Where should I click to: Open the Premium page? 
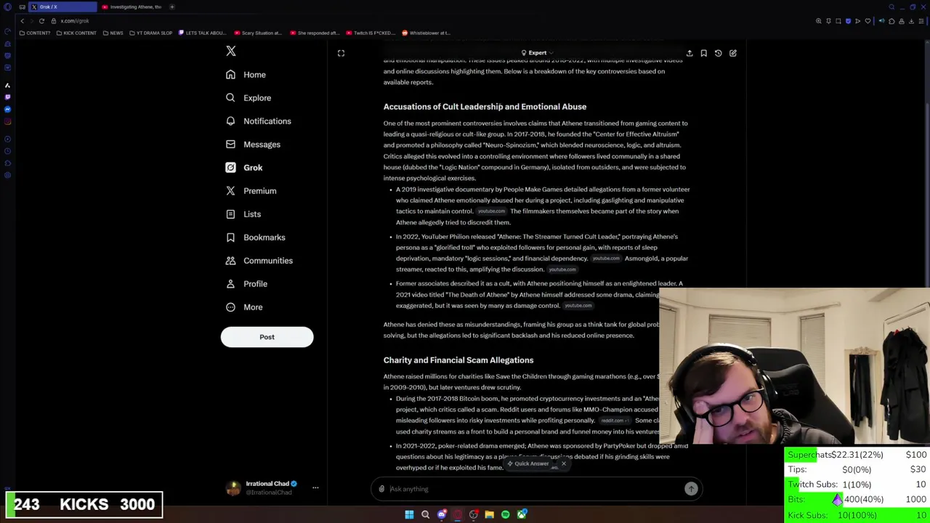point(251,191)
